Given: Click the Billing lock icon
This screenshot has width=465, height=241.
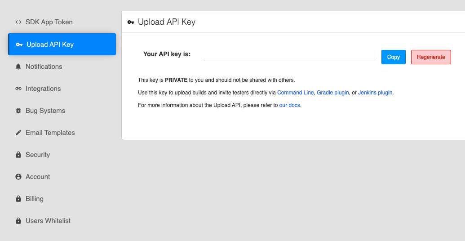Looking at the screenshot, I should (x=18, y=199).
